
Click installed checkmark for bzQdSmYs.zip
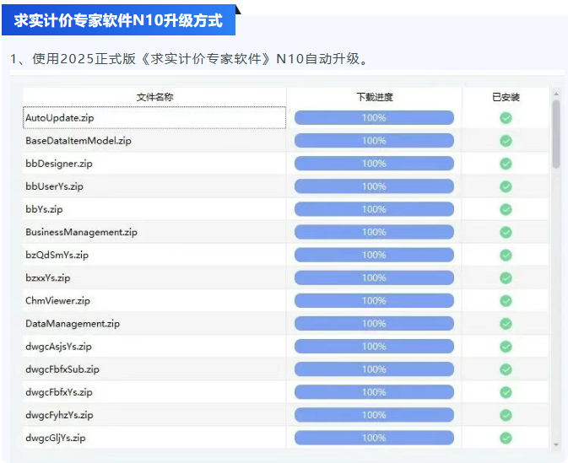pos(506,255)
